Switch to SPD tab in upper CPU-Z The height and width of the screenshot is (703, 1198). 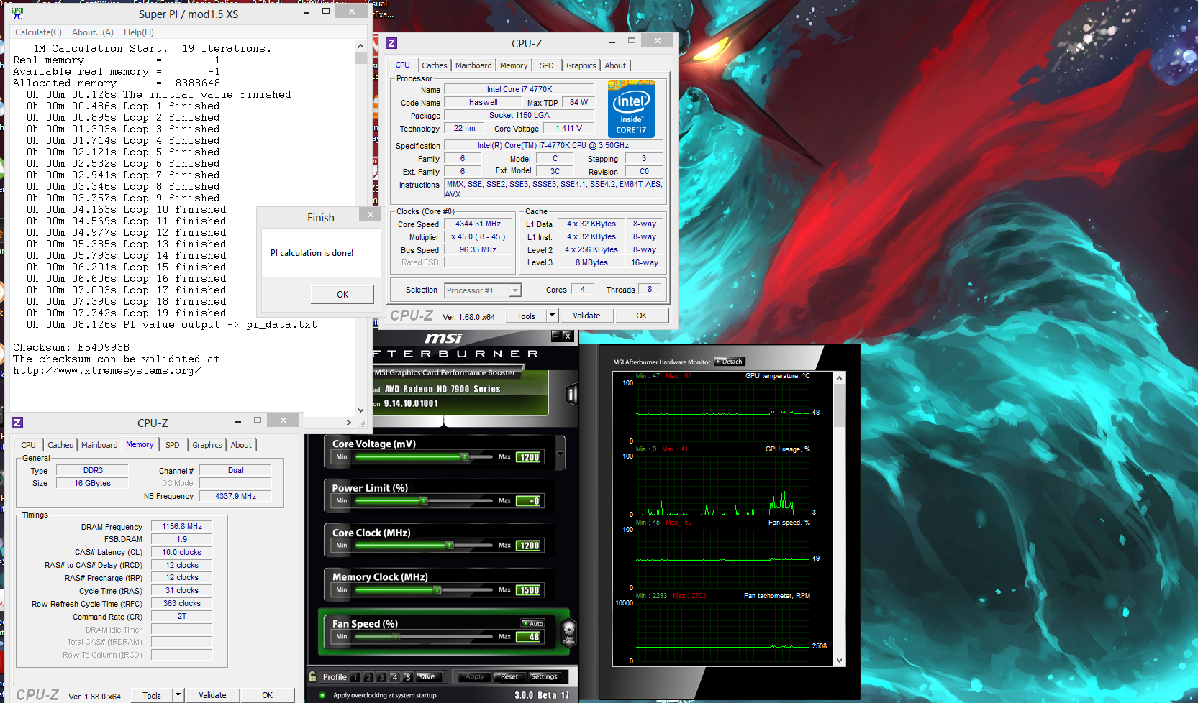tap(547, 65)
